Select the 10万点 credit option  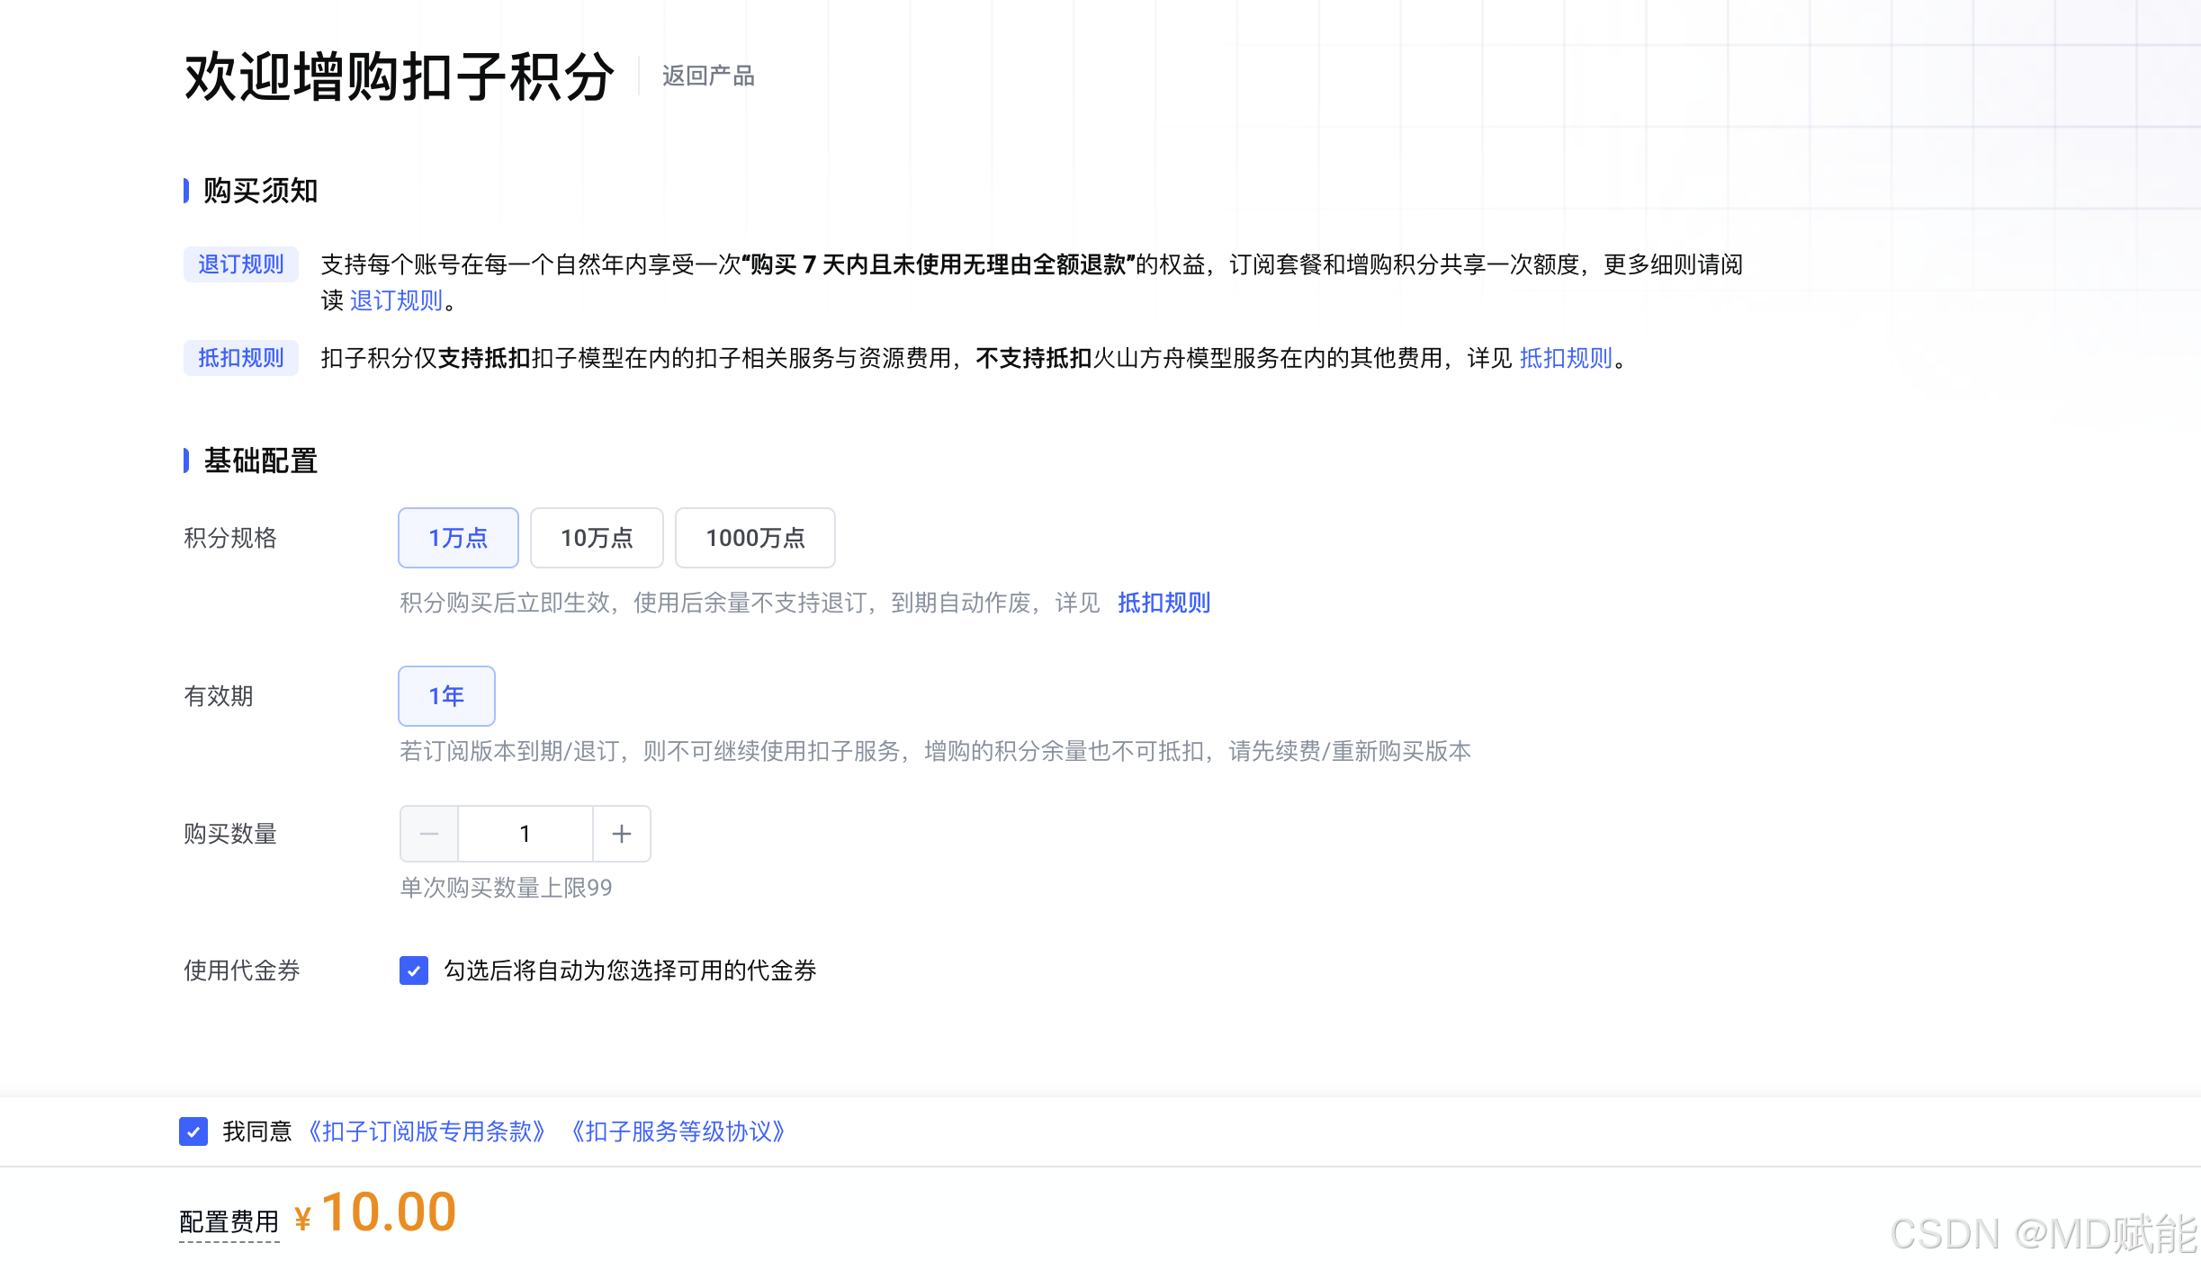[597, 538]
